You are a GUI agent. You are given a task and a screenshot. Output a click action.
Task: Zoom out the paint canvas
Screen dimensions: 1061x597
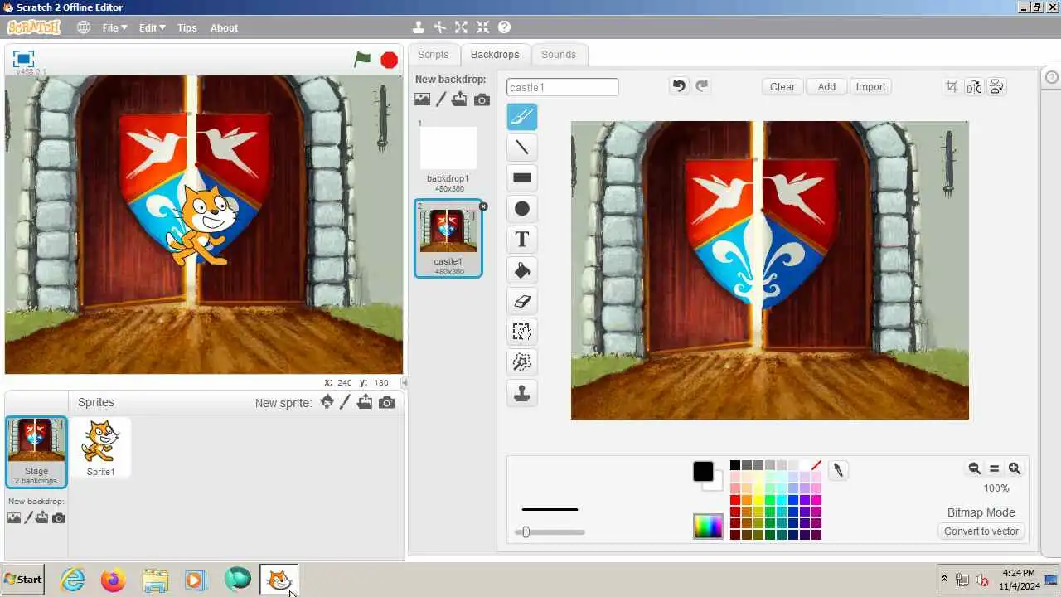pos(975,468)
